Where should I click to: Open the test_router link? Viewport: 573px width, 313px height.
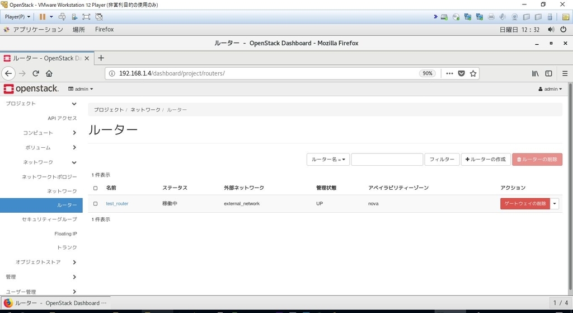[117, 204]
